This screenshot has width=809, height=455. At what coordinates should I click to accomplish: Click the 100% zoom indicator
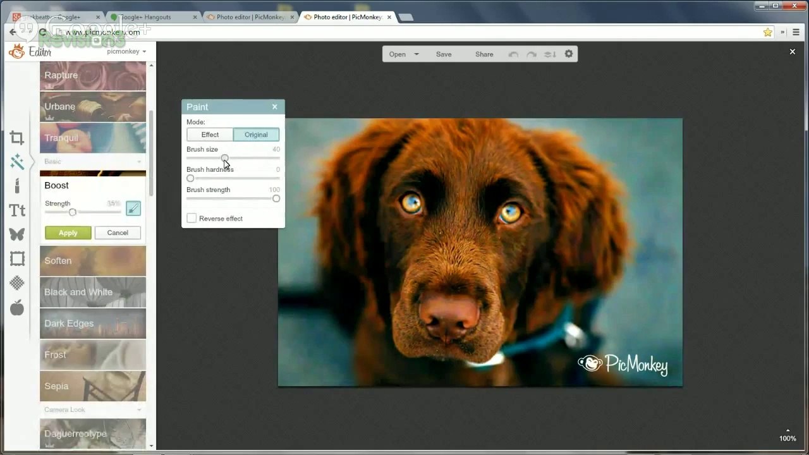[x=788, y=439]
